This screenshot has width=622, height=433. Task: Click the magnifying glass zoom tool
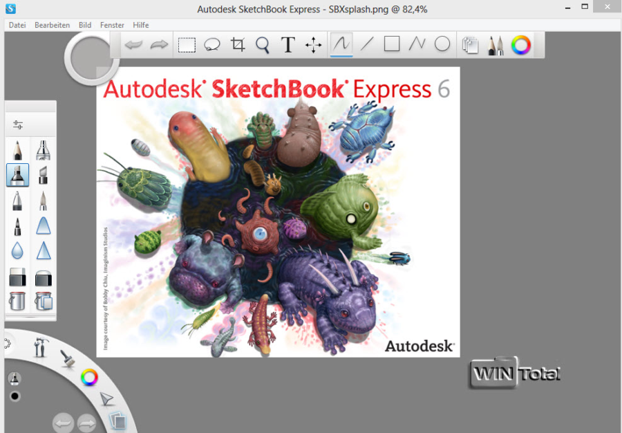click(263, 45)
